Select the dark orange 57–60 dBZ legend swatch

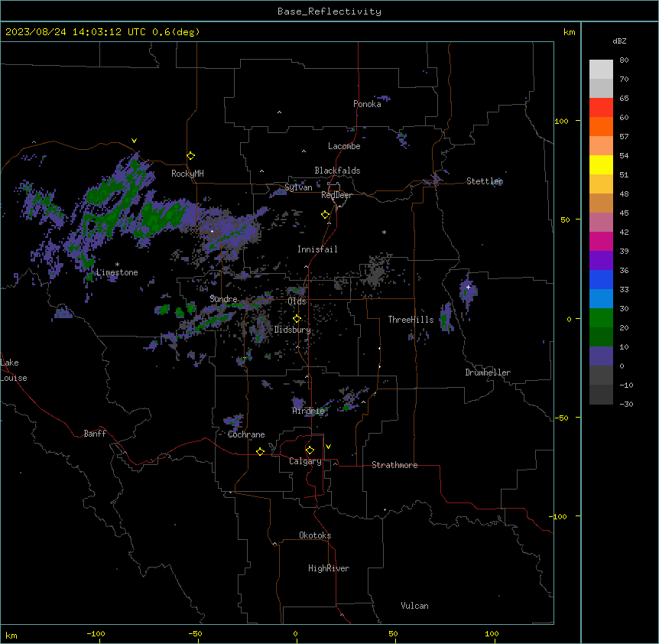601,126
